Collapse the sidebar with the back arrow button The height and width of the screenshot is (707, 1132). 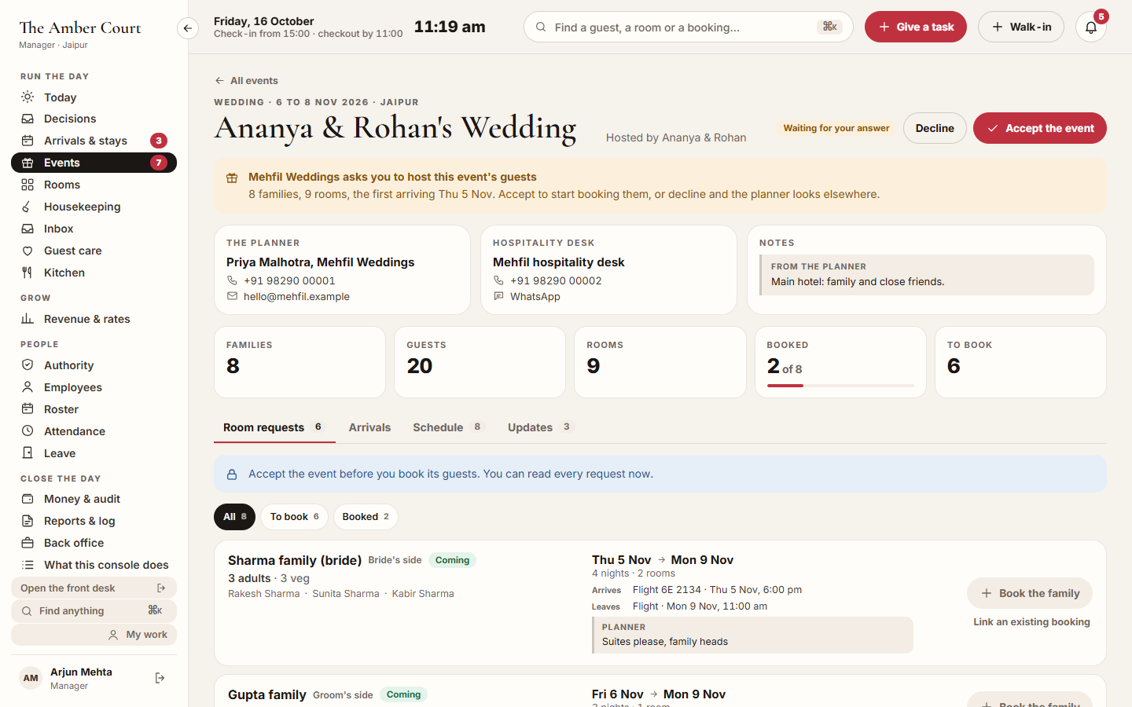(187, 28)
